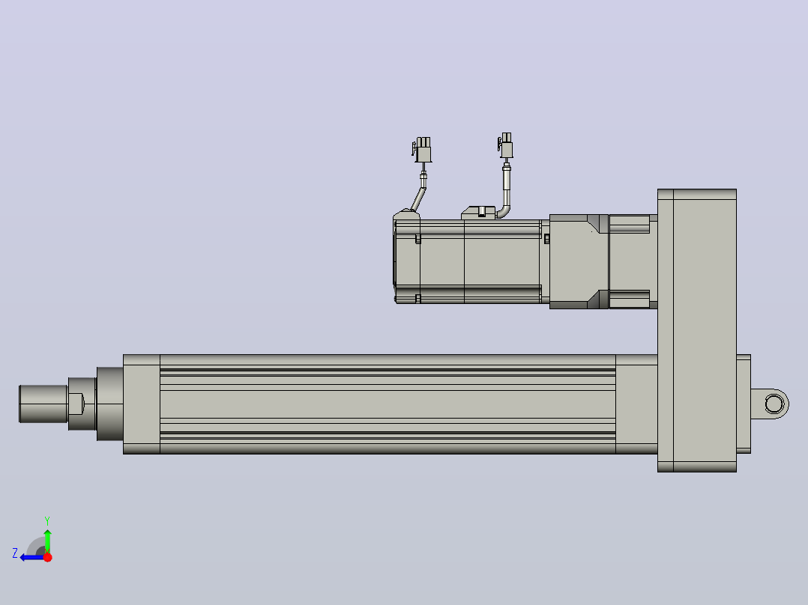Select the left cable connector plug above motor

pyautogui.click(x=423, y=150)
